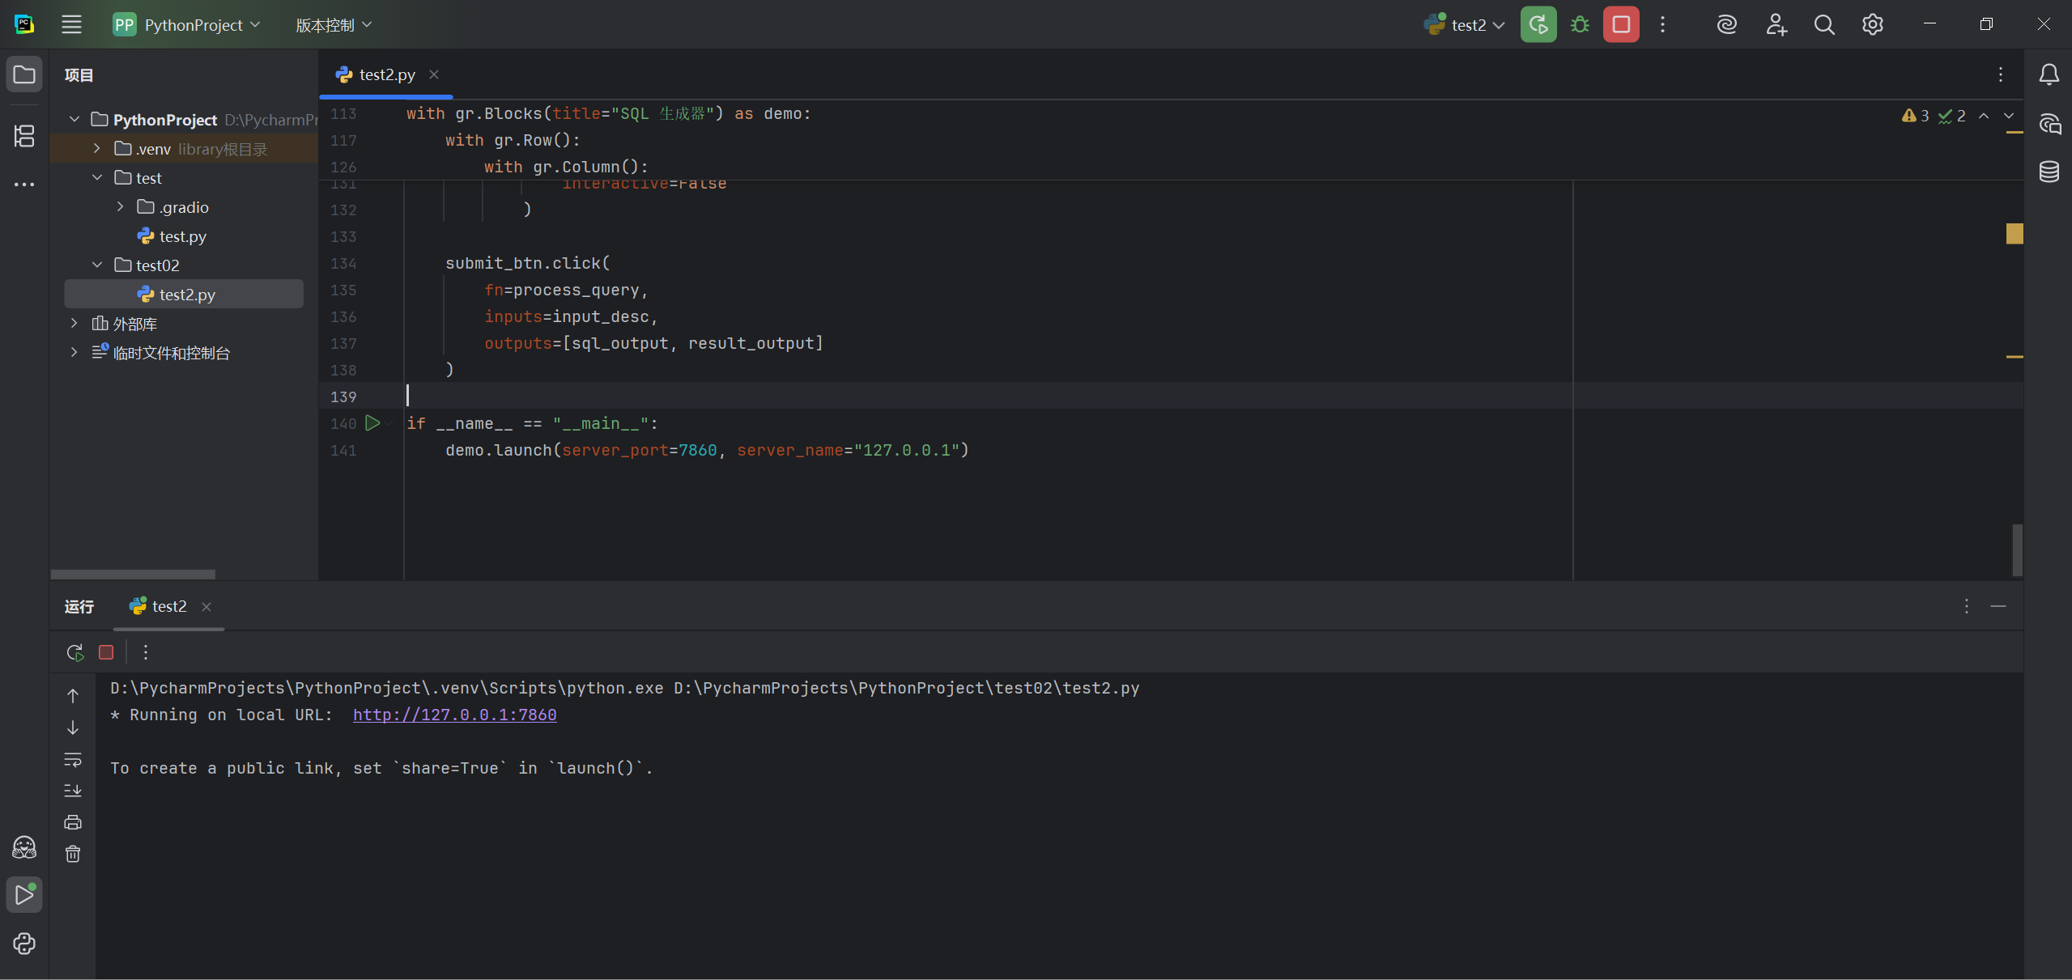Clear run console with trash icon
The width and height of the screenshot is (2072, 980).
(73, 854)
